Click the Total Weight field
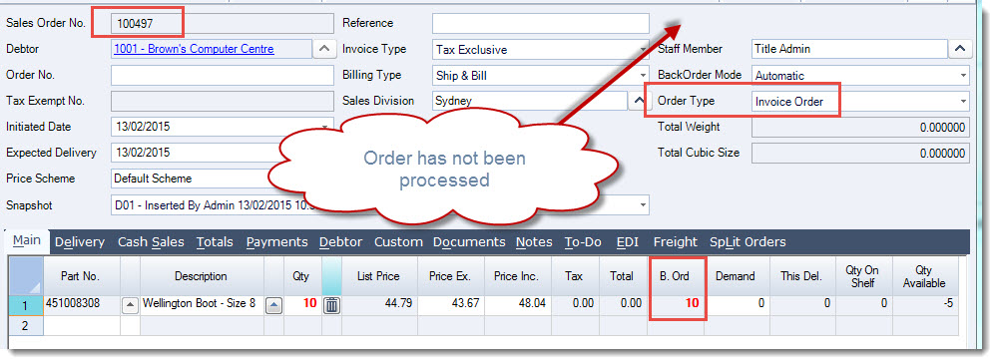 (861, 127)
